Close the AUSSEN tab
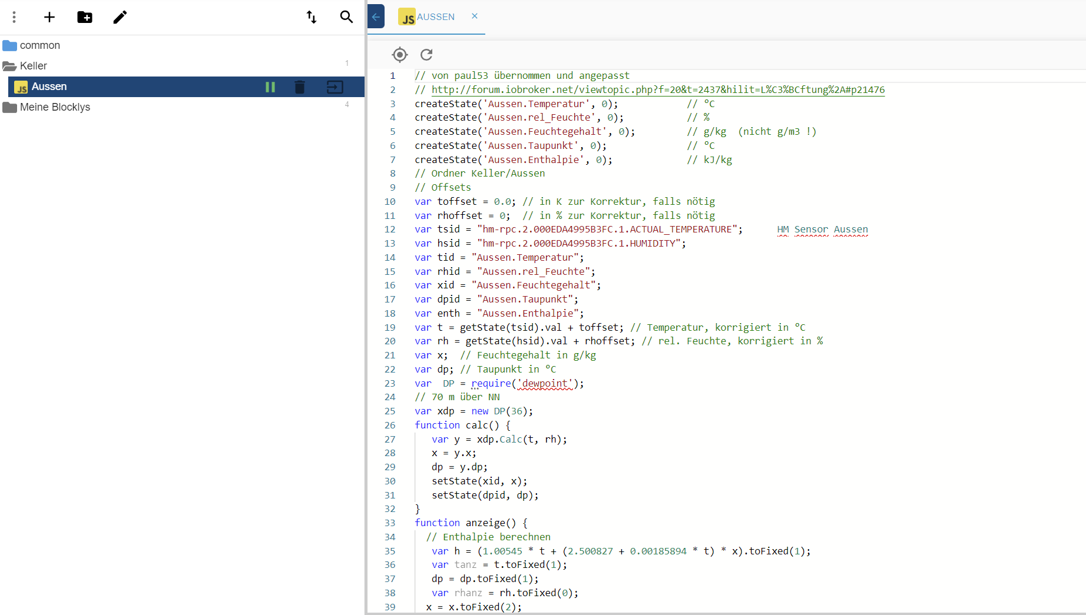 coord(475,16)
